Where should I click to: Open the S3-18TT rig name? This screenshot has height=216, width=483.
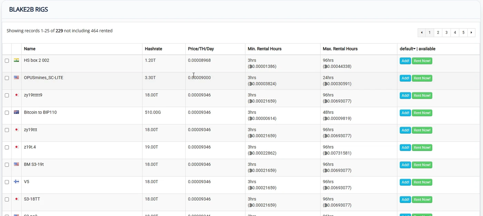point(32,199)
